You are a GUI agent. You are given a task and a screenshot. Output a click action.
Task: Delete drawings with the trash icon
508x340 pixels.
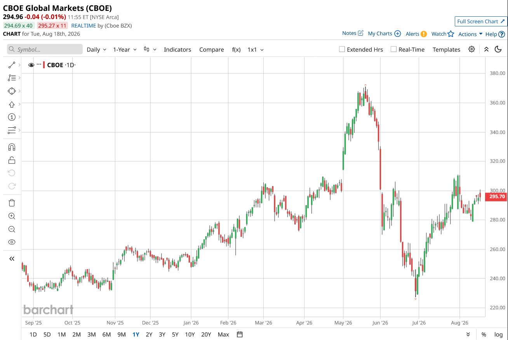click(x=12, y=203)
